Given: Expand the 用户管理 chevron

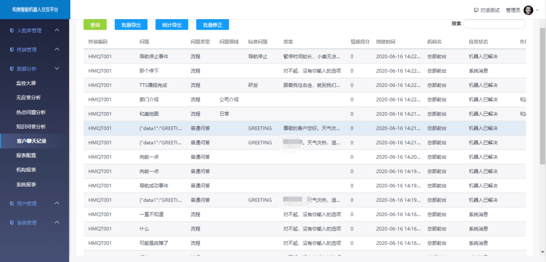Looking at the screenshot, I should pos(57,203).
